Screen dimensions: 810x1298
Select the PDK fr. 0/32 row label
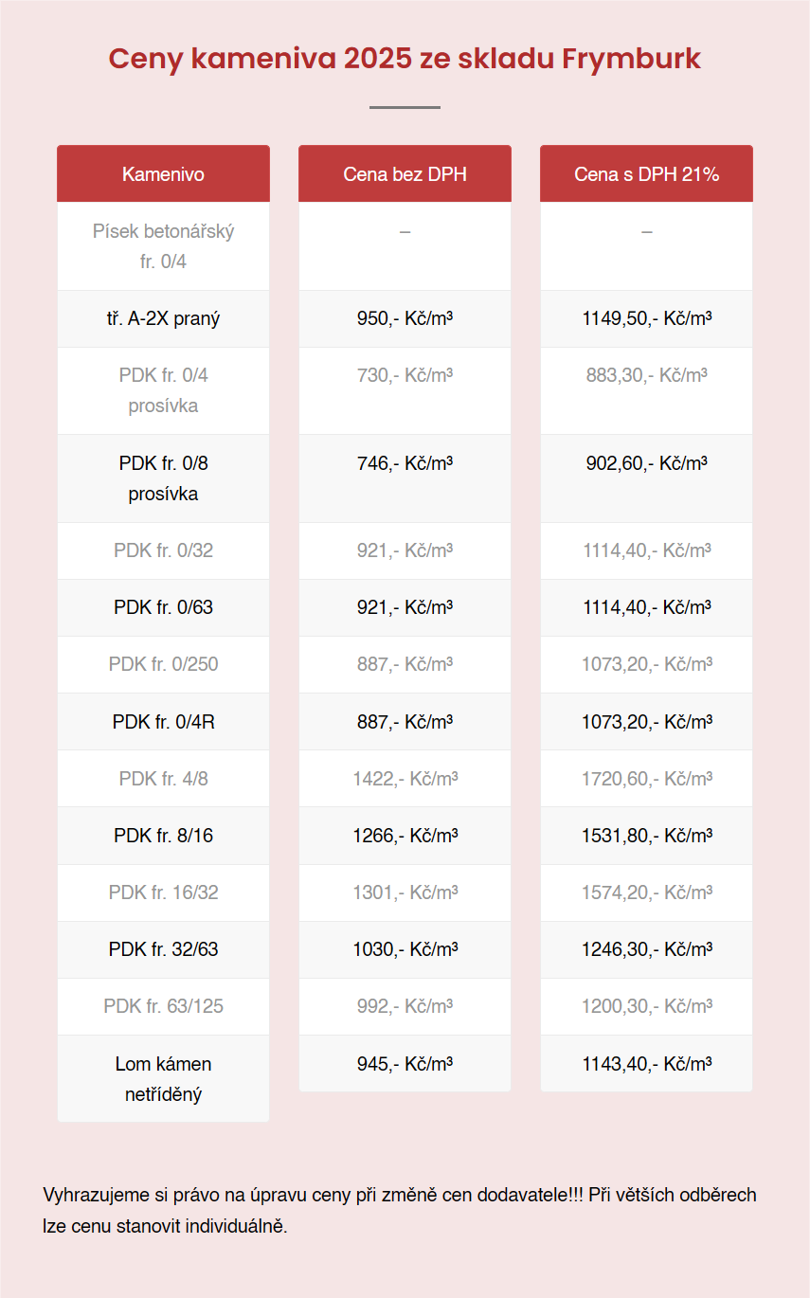(163, 550)
